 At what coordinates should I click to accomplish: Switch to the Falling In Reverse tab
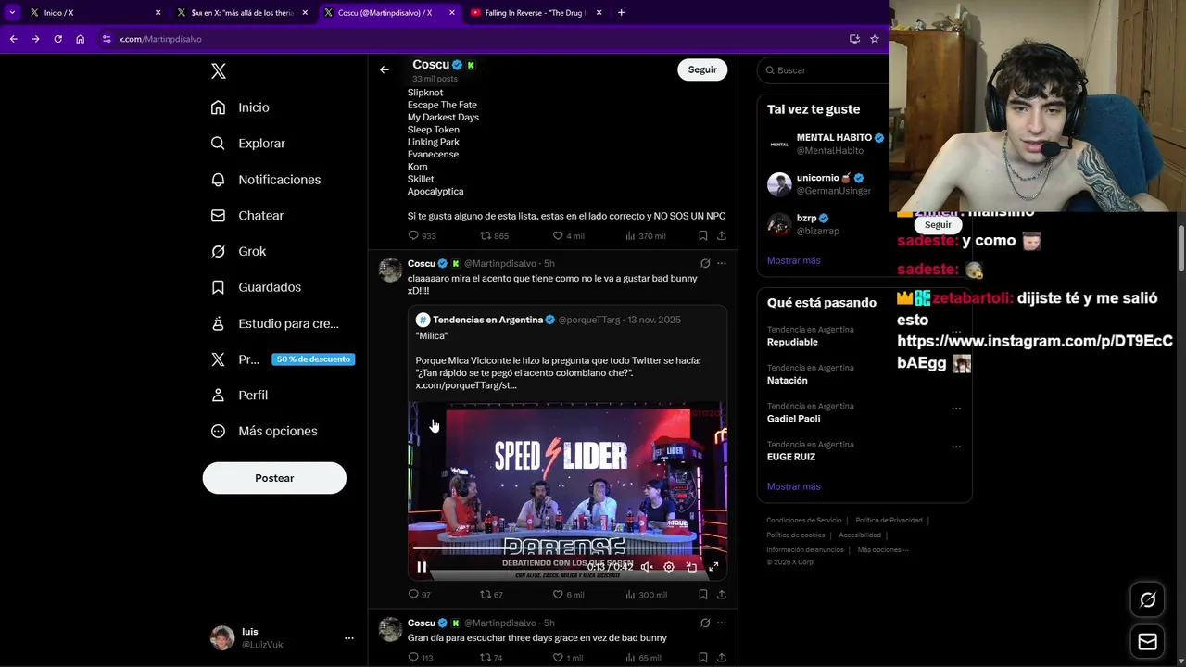click(537, 13)
